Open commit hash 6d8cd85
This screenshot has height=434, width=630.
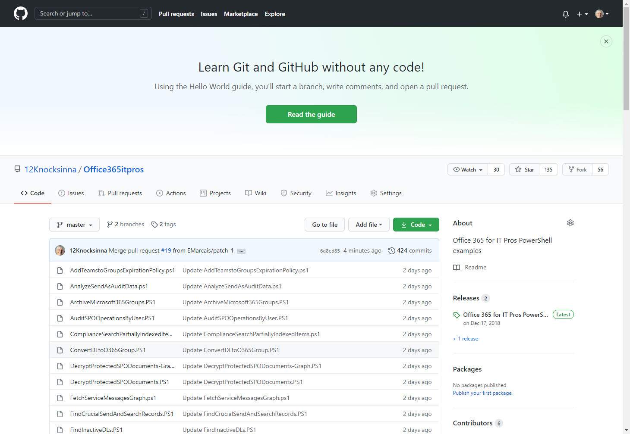(x=330, y=251)
